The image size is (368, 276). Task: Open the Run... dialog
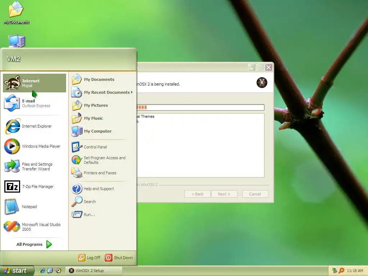[x=102, y=215]
